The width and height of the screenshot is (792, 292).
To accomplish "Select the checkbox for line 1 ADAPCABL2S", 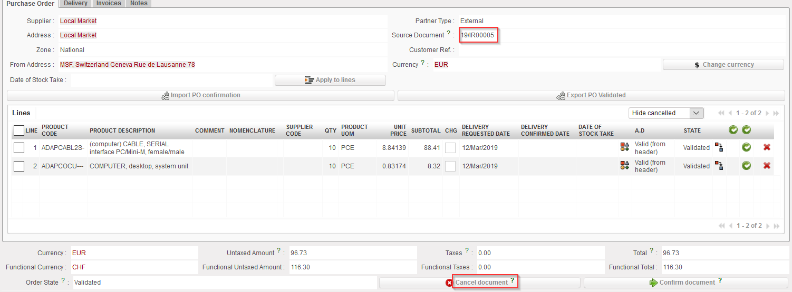I will 19,148.
